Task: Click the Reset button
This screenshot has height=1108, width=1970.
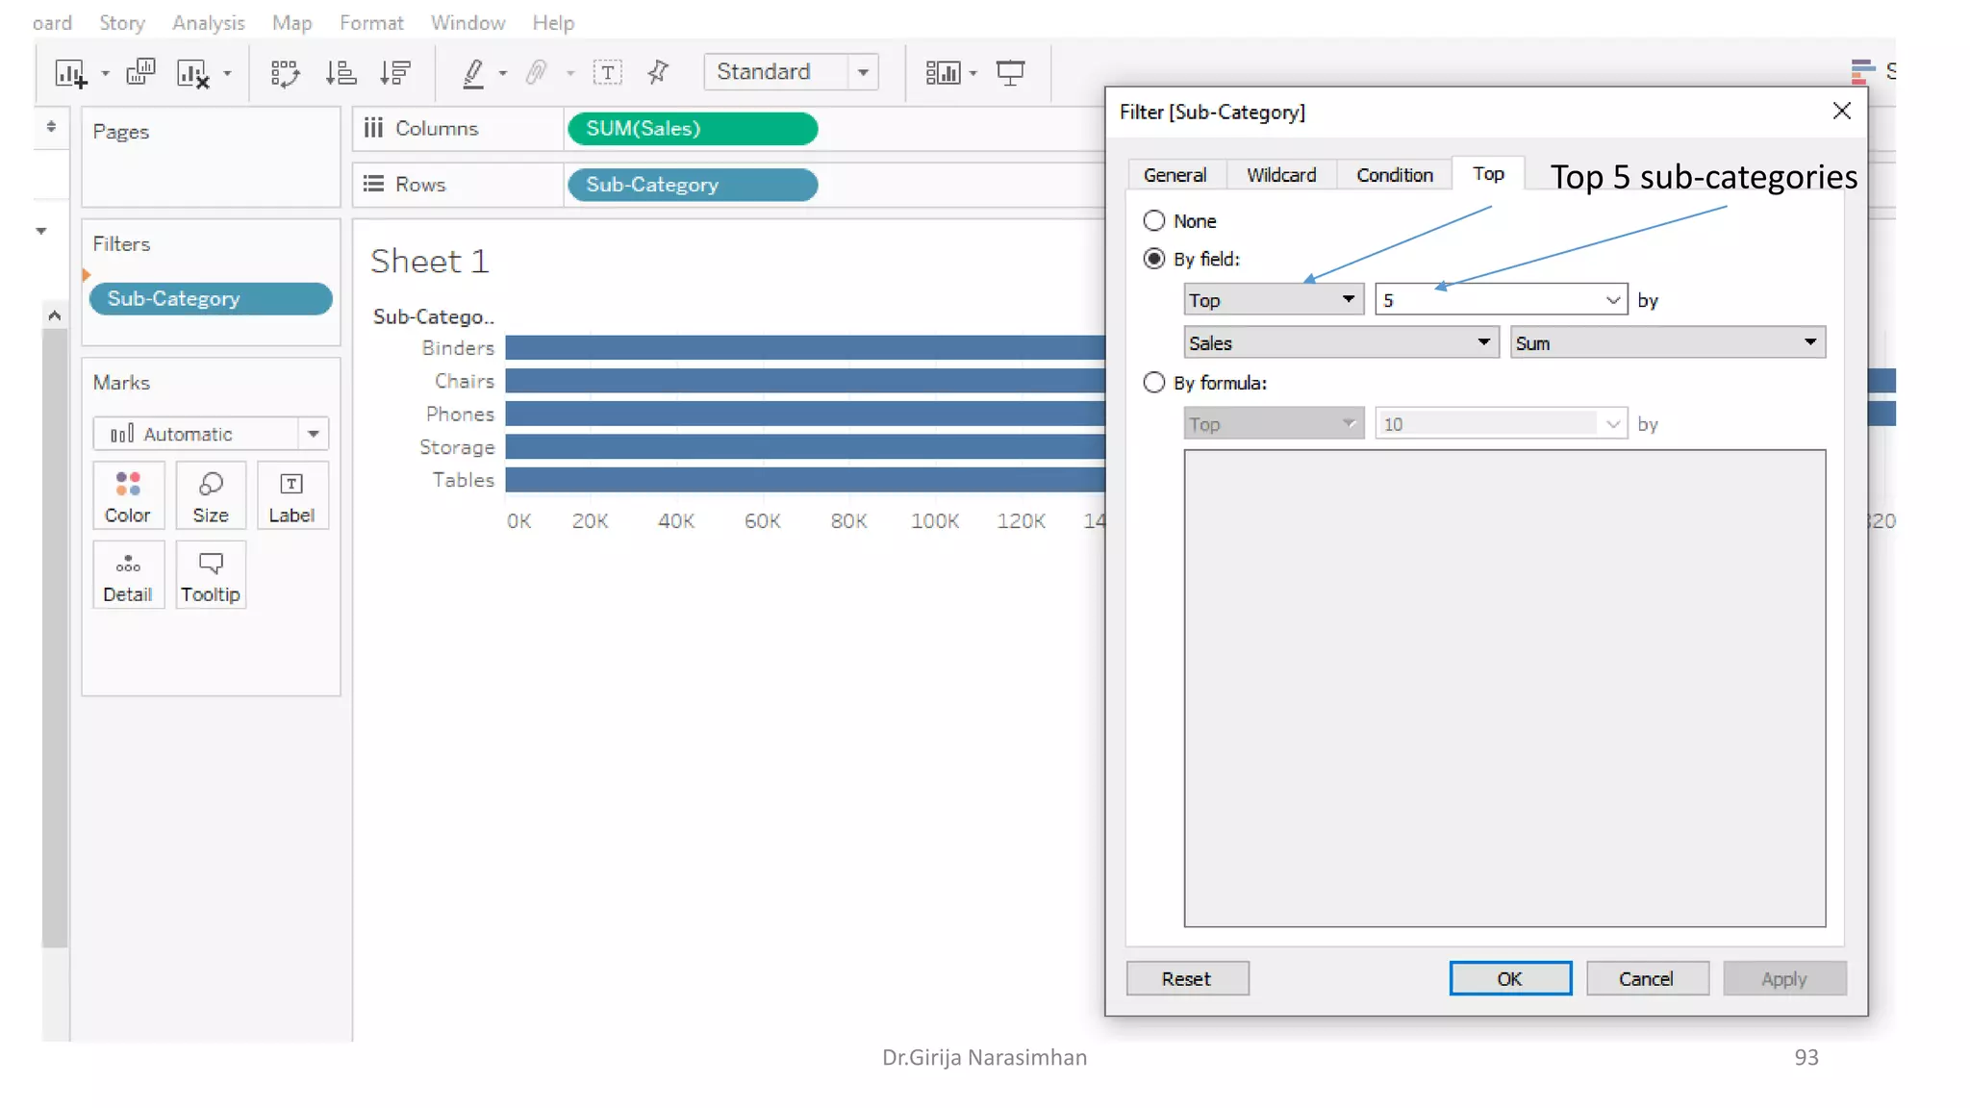Action: [x=1186, y=979]
